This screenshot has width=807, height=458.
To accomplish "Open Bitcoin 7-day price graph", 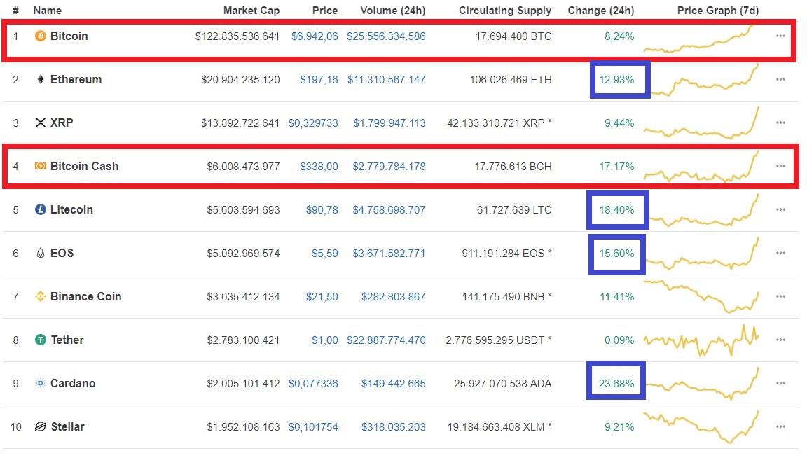I will click(x=701, y=39).
